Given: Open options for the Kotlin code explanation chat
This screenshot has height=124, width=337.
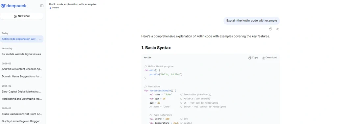Looking at the screenshot, I should (40, 39).
